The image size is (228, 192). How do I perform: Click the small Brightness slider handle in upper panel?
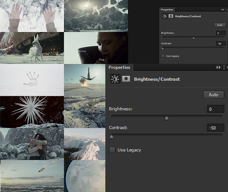tap(193, 38)
